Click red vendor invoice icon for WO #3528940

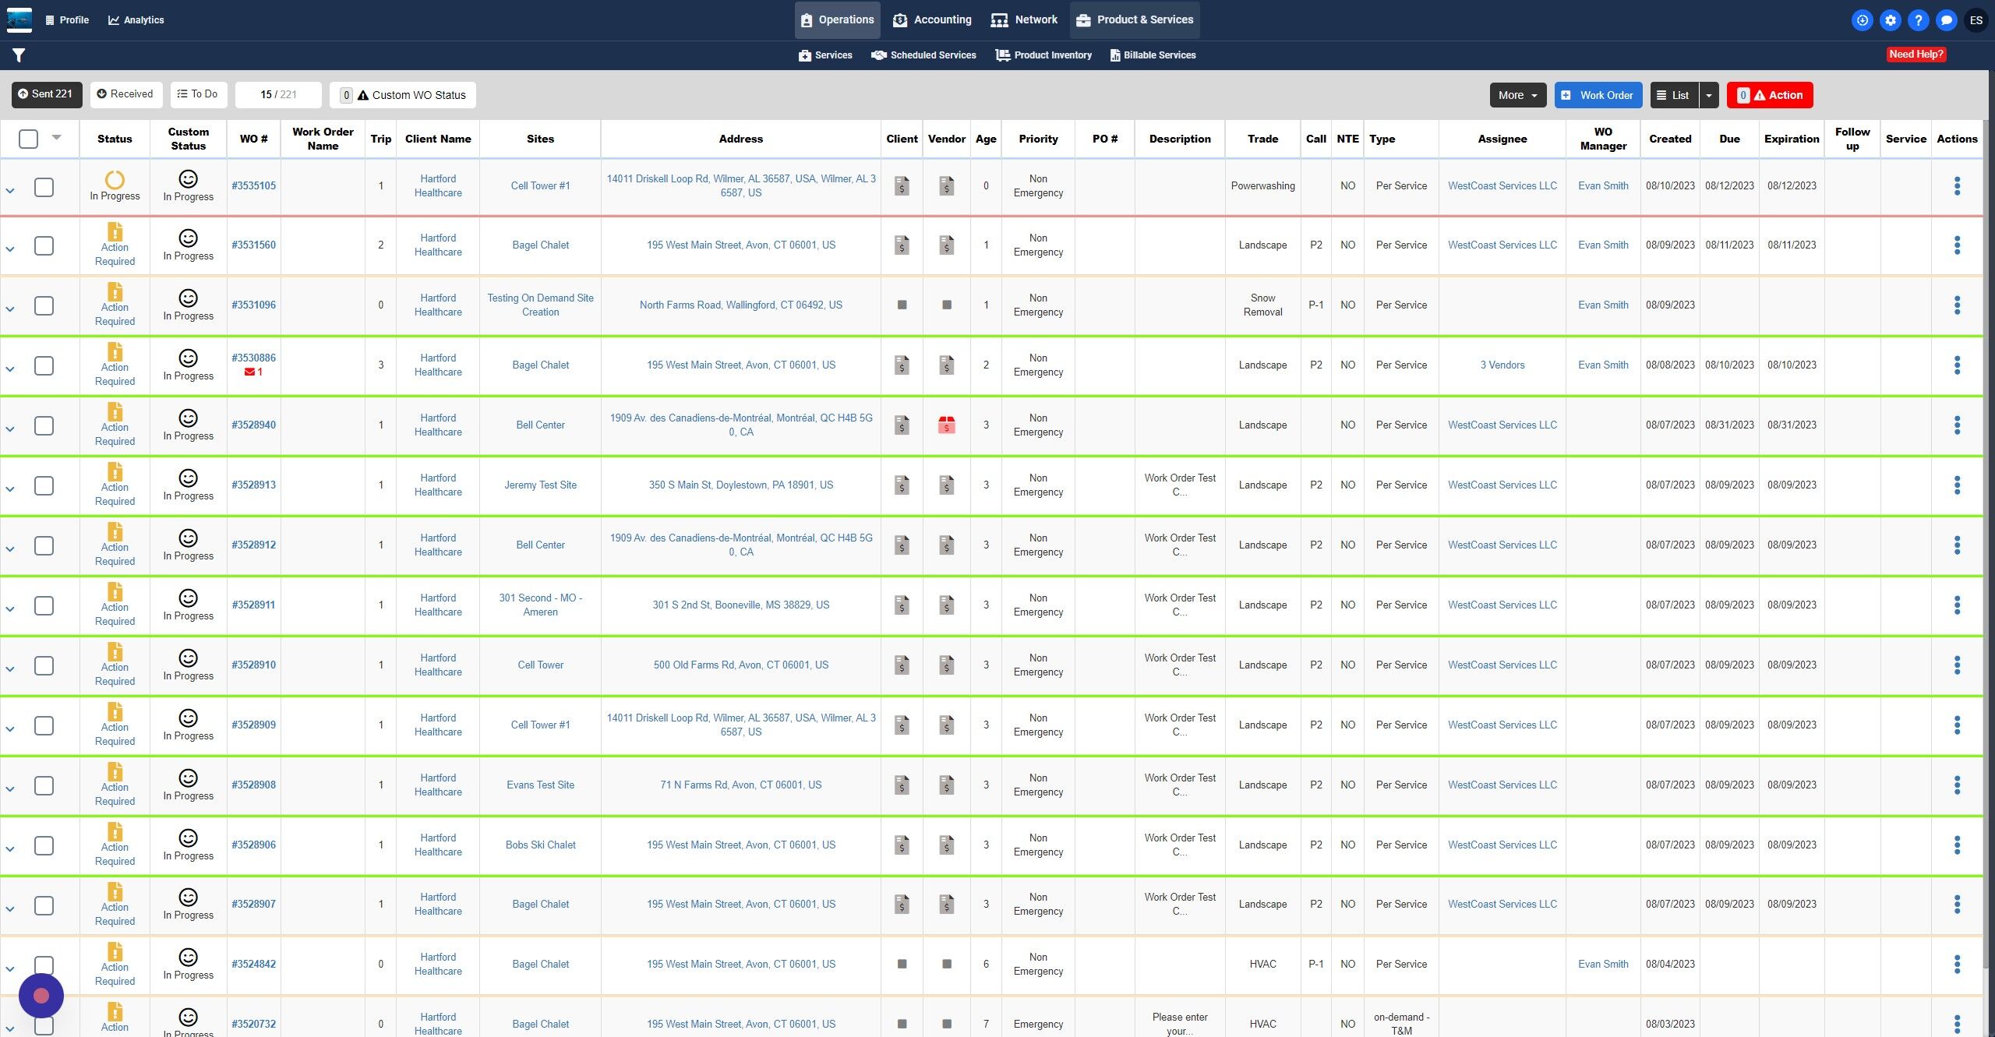946,425
